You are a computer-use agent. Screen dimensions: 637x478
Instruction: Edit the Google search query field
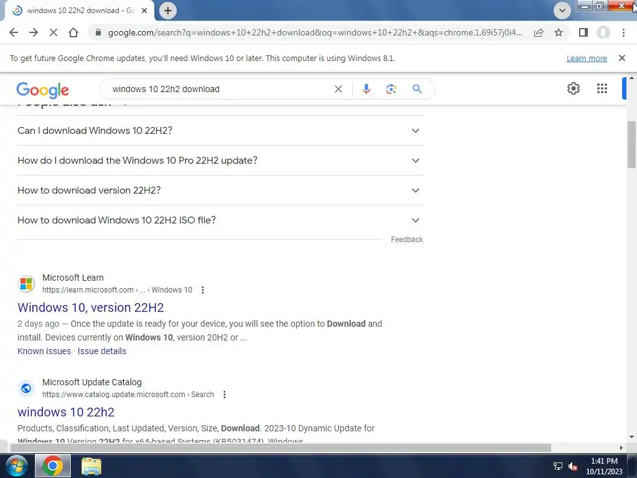(220, 89)
